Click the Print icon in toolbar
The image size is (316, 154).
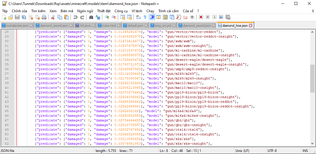click(44, 17)
